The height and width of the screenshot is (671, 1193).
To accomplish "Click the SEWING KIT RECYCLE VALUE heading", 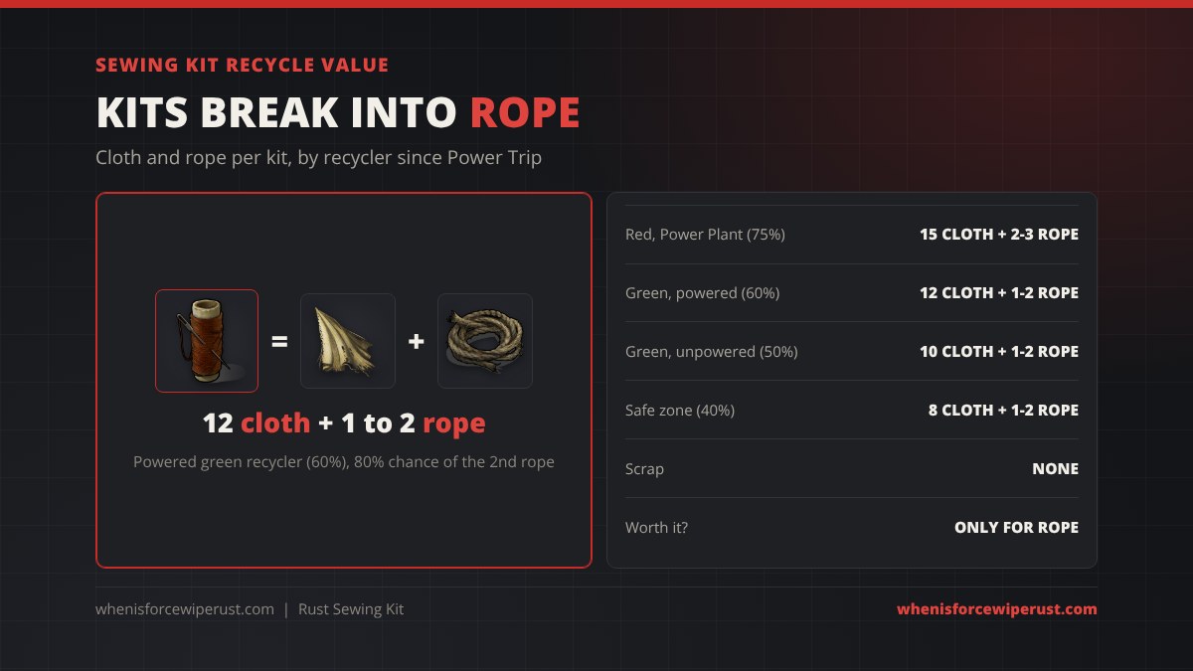I will point(243,66).
